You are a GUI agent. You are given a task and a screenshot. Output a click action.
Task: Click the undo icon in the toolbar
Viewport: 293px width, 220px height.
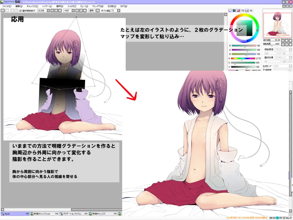[x=3, y=11]
